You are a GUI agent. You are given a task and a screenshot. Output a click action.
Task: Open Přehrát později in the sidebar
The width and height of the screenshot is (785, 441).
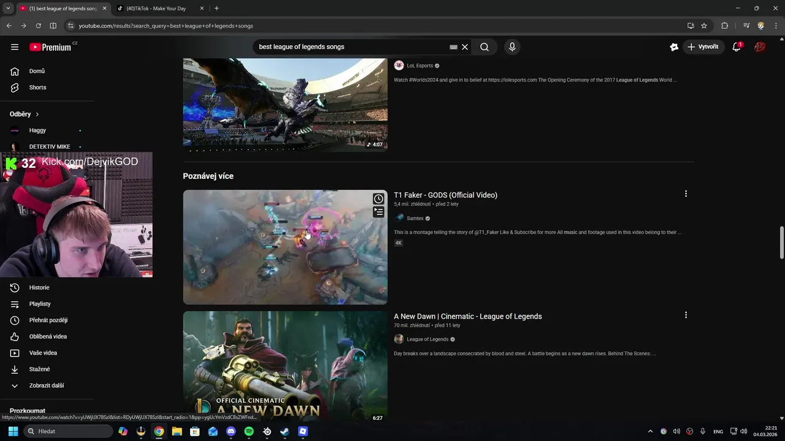(47, 320)
